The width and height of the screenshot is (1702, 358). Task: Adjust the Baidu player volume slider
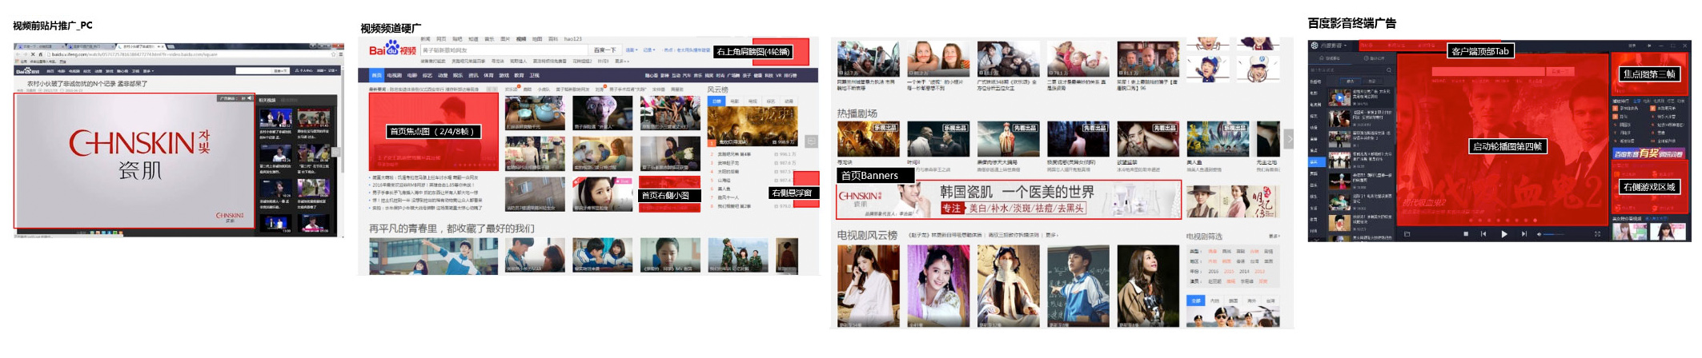1554,234
